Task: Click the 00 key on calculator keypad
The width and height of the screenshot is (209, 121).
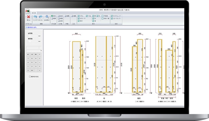Action: click(32, 70)
